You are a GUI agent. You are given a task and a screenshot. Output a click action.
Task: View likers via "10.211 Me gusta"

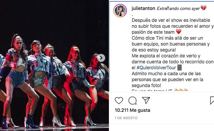(x=132, y=110)
